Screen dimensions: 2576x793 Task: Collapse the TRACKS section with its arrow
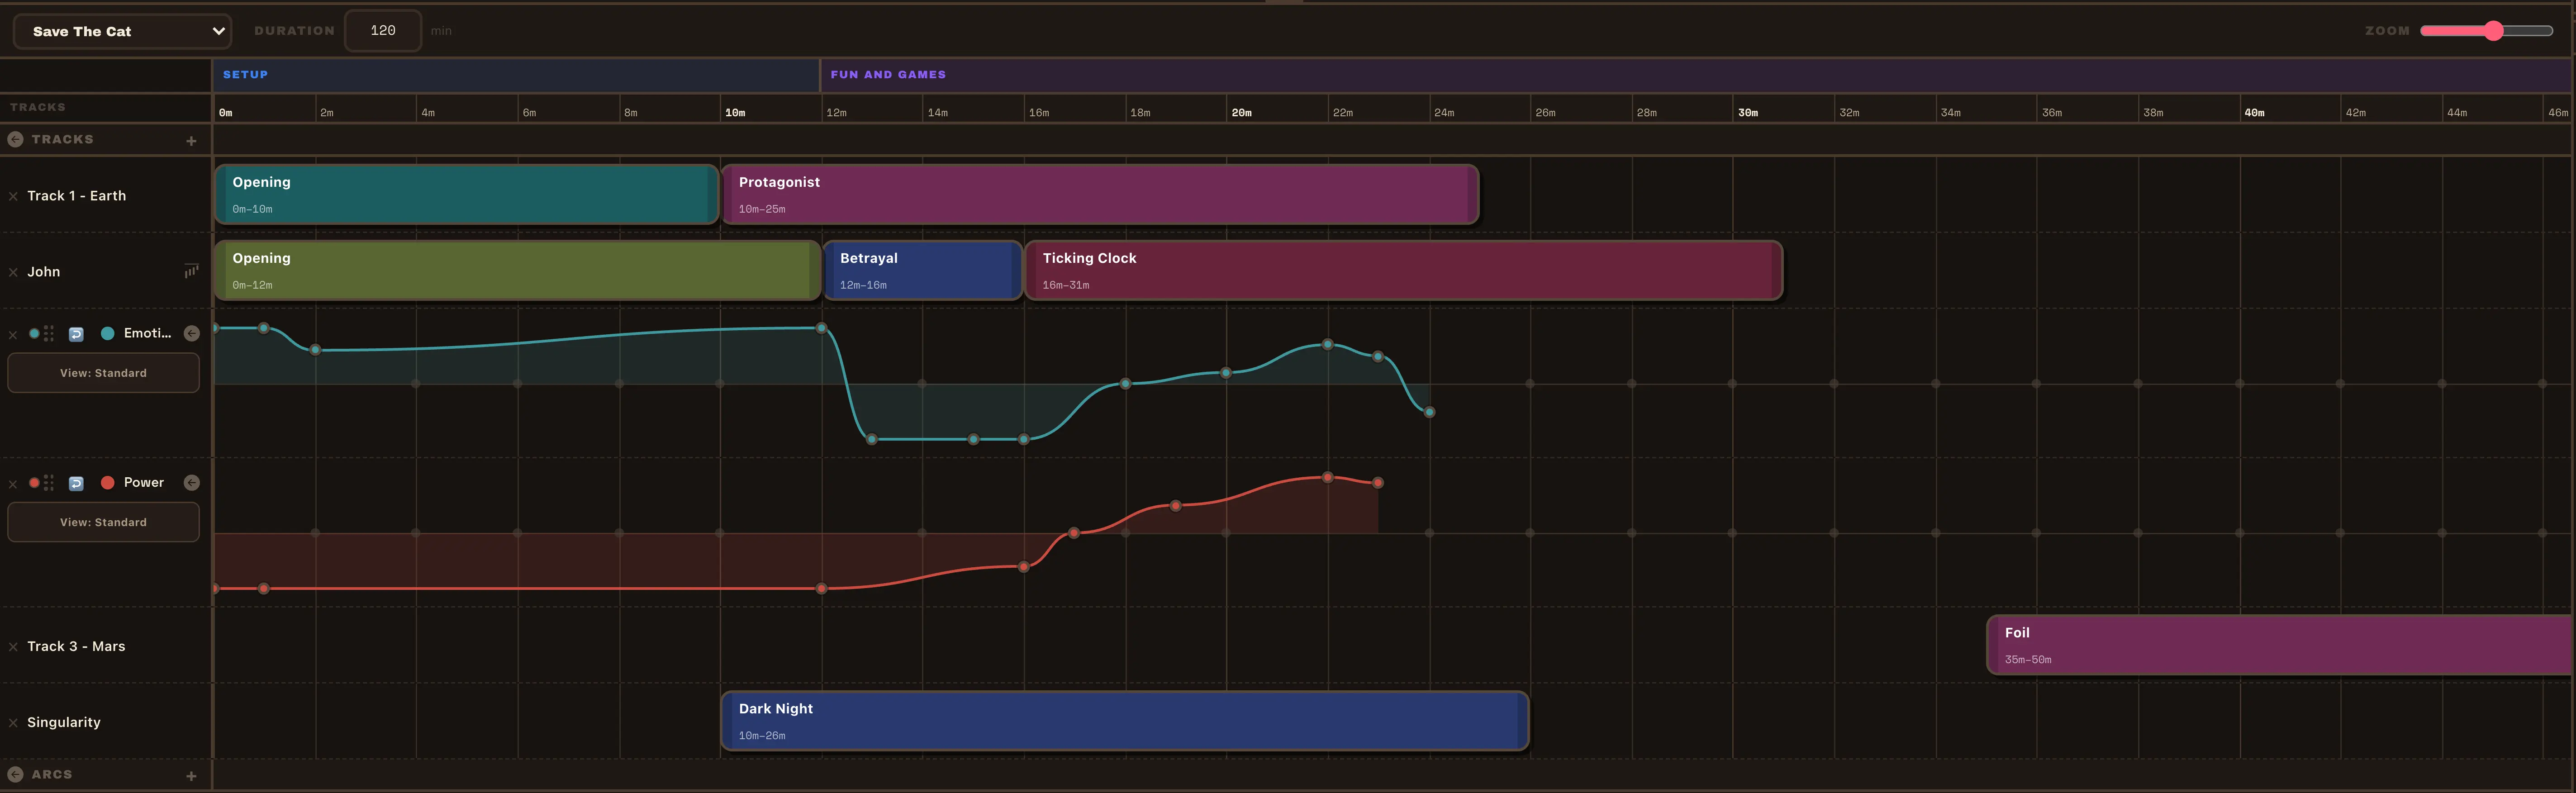coord(15,140)
